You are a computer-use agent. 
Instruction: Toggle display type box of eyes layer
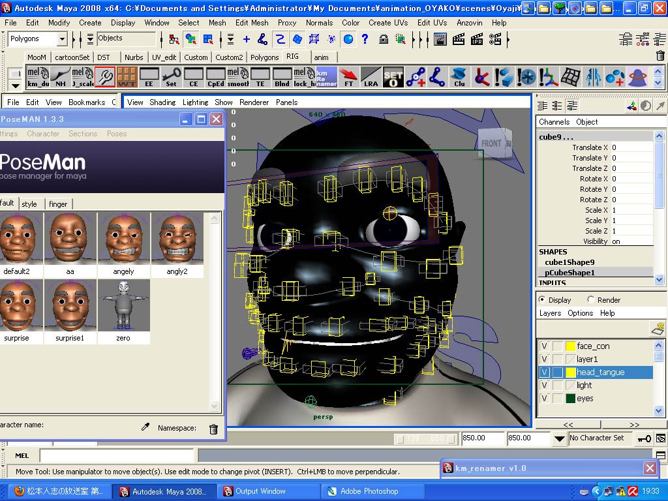(x=558, y=399)
